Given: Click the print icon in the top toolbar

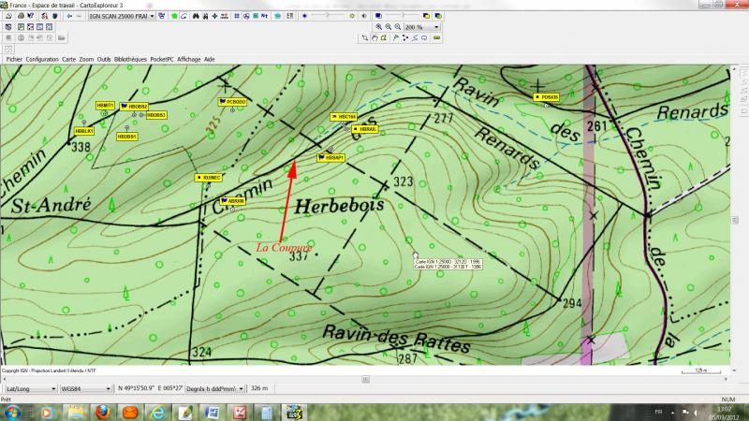Looking at the screenshot, I should point(21,16).
